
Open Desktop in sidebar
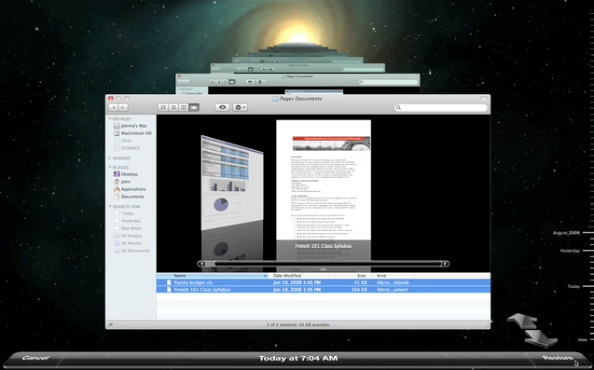pos(126,174)
